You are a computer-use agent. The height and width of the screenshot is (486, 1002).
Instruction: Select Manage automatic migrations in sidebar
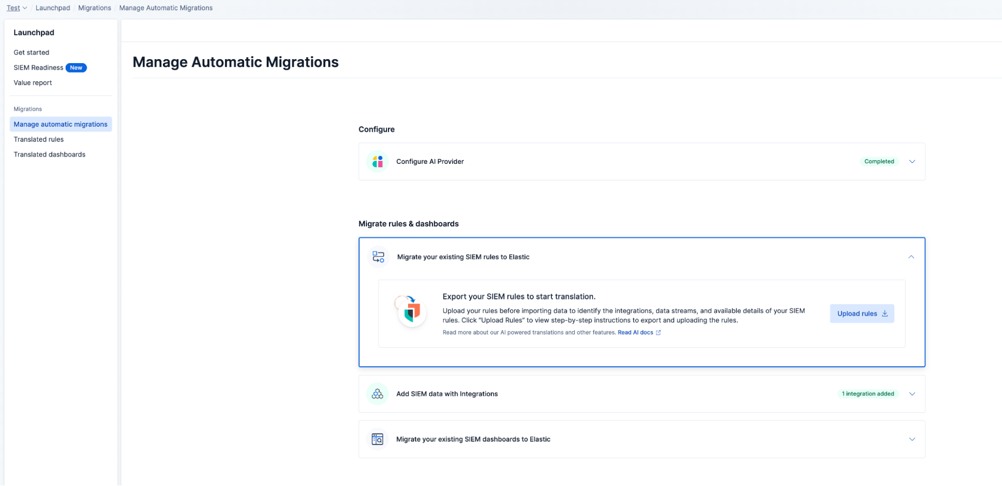pyautogui.click(x=61, y=124)
